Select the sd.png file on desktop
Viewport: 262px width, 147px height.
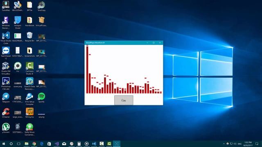coord(41,115)
